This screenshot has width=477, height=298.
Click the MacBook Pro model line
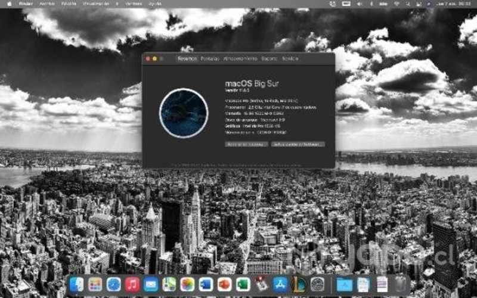[262, 101]
